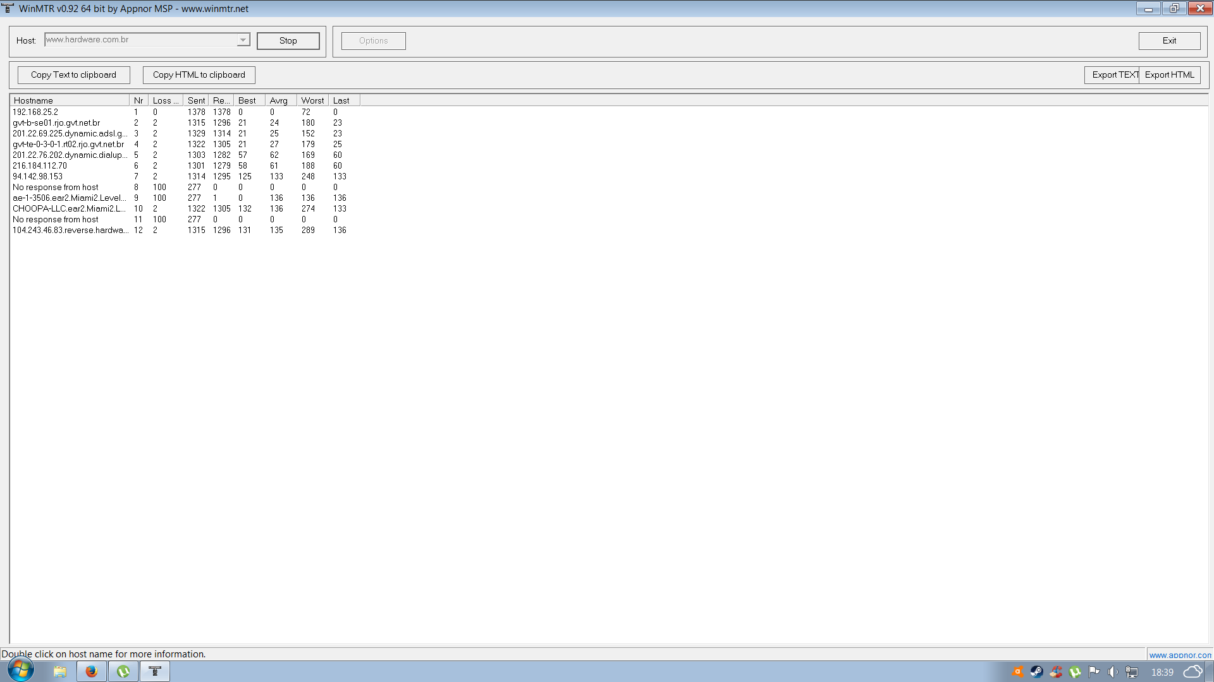Click the Worst column header

(312, 100)
